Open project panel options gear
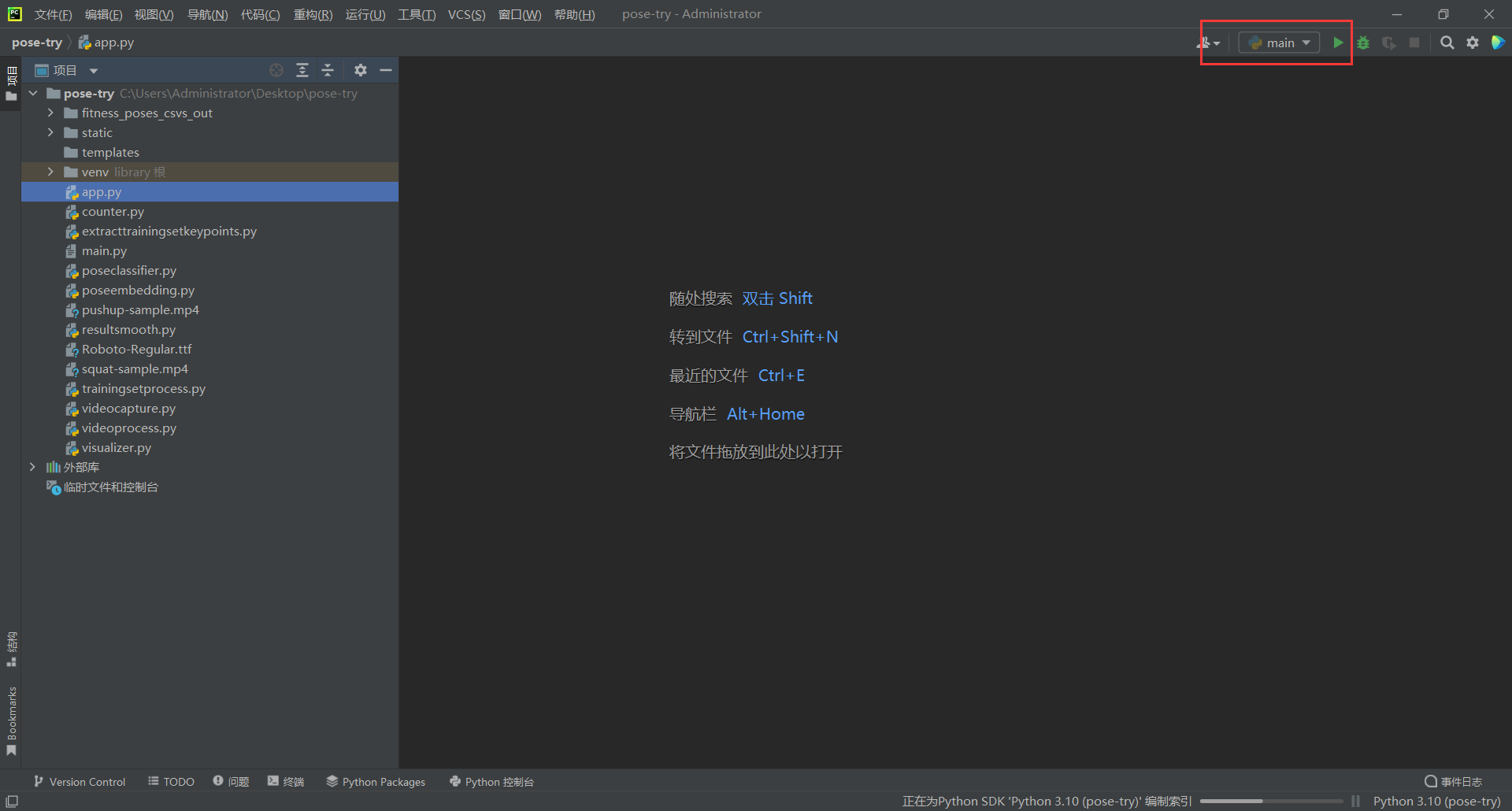Screen dimensions: 1512x811 tap(361, 70)
